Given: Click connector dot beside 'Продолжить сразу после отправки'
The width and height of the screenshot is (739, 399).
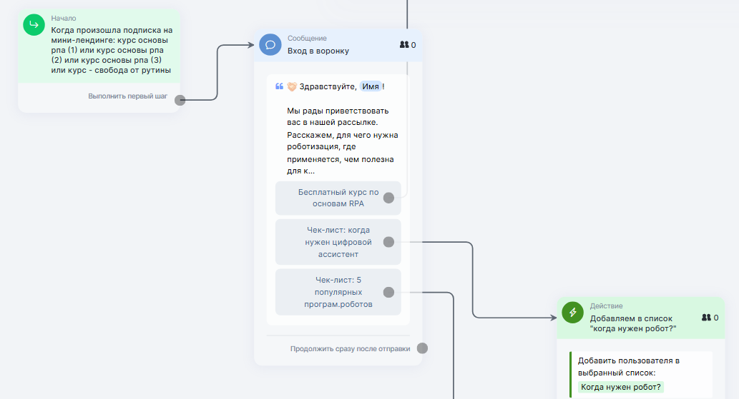Looking at the screenshot, I should [x=422, y=348].
